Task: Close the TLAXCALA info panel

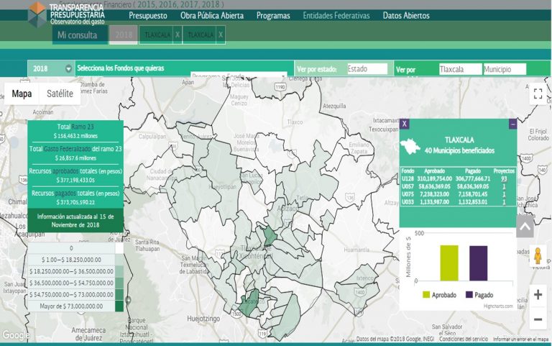Action: pos(404,124)
